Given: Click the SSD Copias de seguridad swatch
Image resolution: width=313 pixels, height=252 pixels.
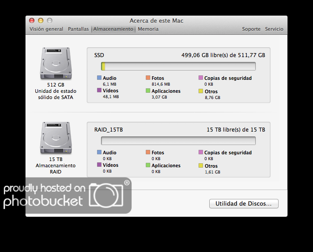Looking at the screenshot, I should pyautogui.click(x=201, y=78).
